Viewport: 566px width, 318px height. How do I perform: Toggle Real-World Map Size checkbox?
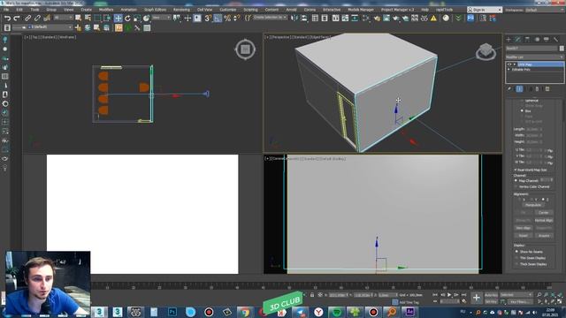pos(516,170)
